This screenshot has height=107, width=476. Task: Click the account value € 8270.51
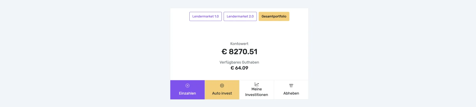(x=243, y=52)
